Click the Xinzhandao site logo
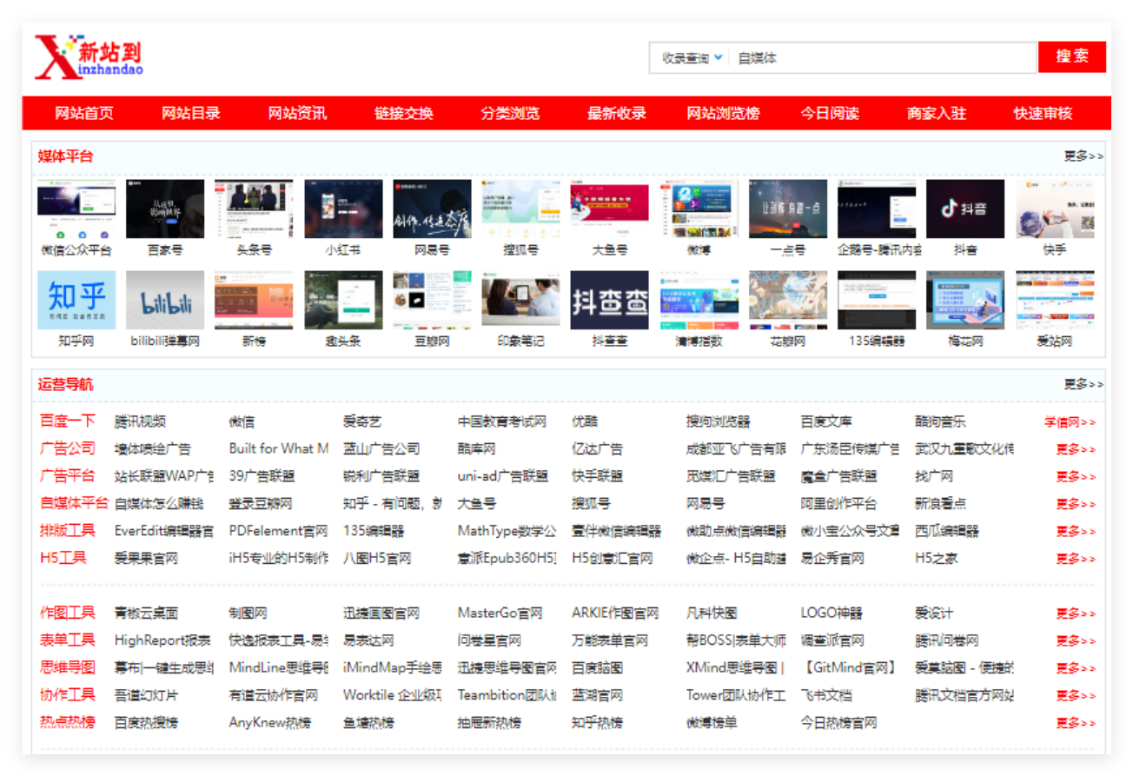The height and width of the screenshot is (776, 1133). 89,56
